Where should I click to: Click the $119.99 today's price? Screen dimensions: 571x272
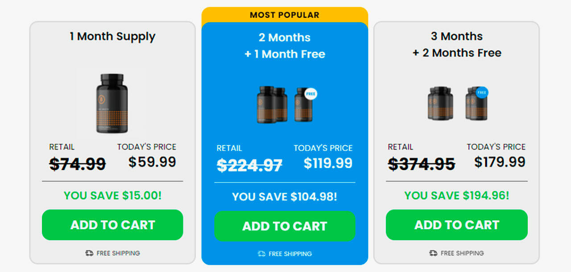(x=328, y=163)
